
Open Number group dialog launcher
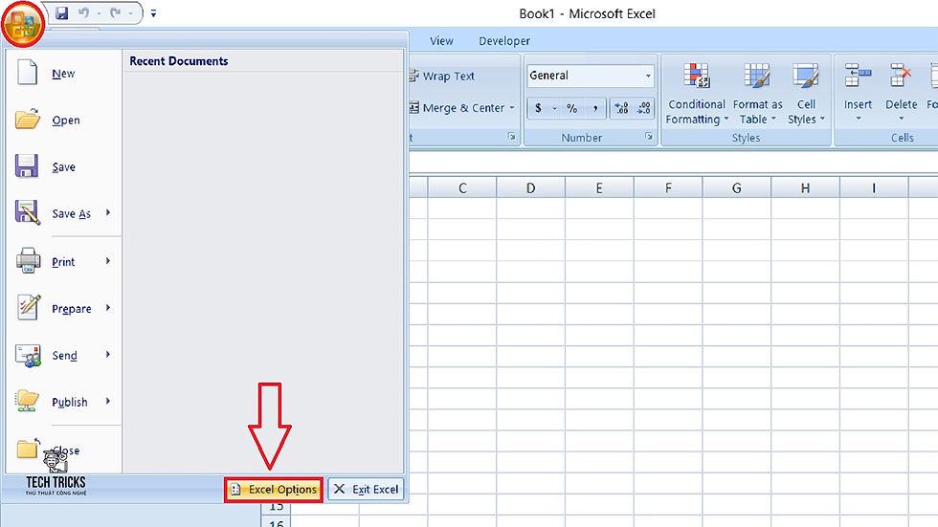tap(649, 137)
